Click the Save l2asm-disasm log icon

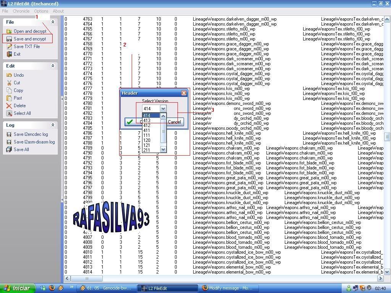click(x=9, y=142)
